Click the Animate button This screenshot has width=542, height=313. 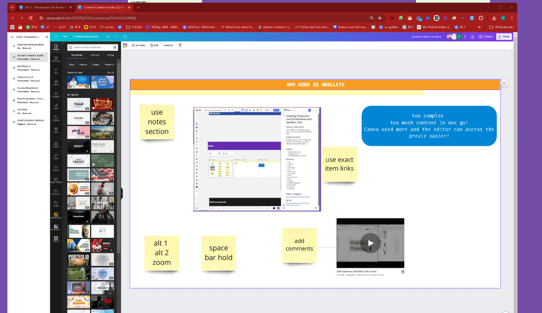(x=138, y=46)
